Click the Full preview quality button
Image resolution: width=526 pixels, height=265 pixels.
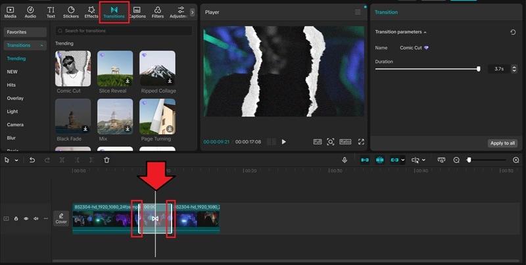(318, 142)
